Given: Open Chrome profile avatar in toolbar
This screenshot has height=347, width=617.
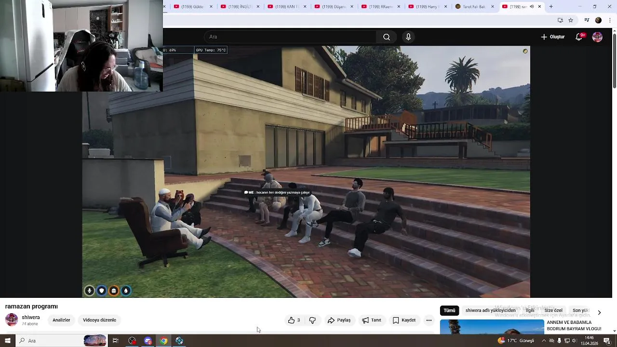Looking at the screenshot, I should pos(598,20).
